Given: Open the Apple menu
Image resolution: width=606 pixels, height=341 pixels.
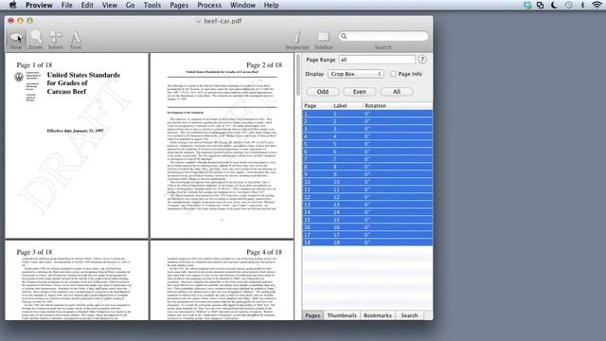Looking at the screenshot, I should click(x=12, y=5).
